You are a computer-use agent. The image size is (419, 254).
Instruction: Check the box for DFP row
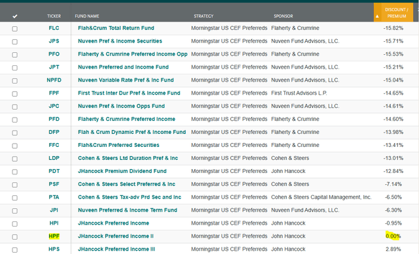(x=14, y=133)
